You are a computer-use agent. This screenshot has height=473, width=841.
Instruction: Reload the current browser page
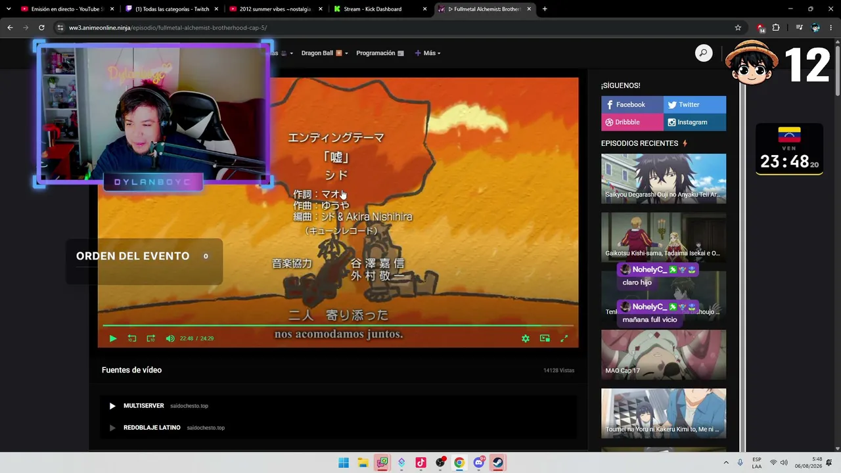tap(41, 28)
